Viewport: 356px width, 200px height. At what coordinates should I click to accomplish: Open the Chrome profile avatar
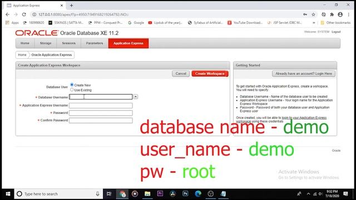[x=340, y=14]
